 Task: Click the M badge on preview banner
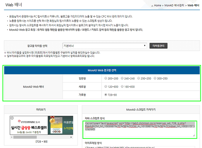tap(12, 118)
